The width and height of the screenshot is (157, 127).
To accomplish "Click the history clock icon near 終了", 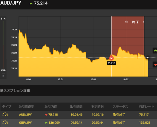I will click(x=126, y=22).
